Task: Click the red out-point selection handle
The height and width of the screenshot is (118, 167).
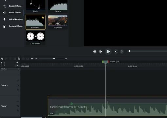Action: pyautogui.click(x=108, y=62)
